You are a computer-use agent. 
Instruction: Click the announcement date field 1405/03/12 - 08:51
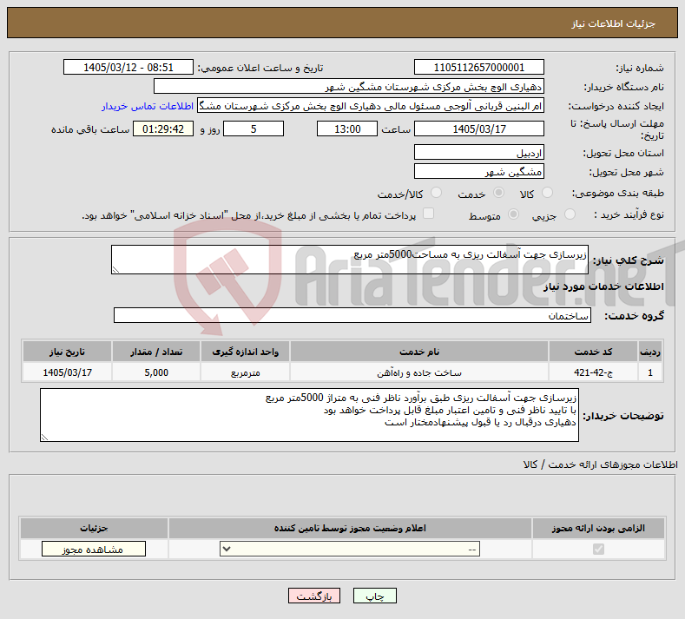click(128, 67)
